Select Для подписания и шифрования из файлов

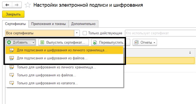64,58
